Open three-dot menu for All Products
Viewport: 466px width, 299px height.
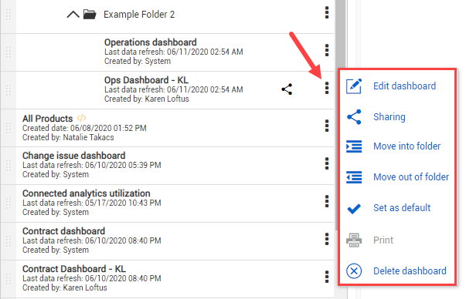pyautogui.click(x=327, y=126)
